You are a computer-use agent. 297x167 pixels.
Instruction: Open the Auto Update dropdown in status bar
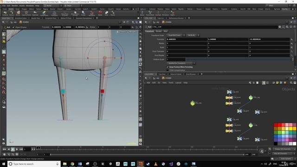286,159
